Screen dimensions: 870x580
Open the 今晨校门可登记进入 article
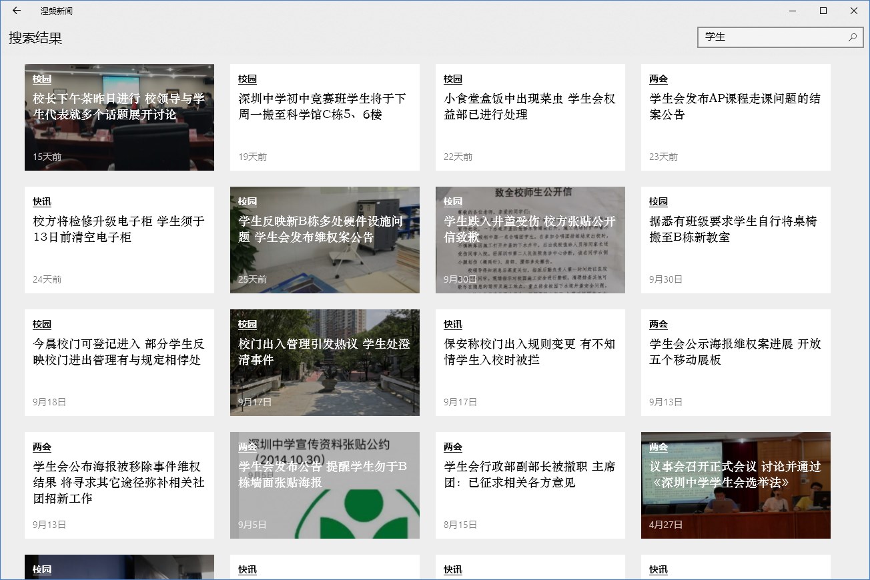[x=119, y=363]
